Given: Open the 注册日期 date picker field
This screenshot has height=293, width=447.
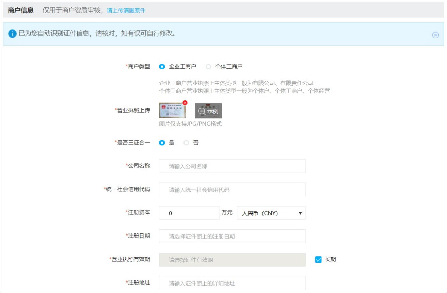Looking at the screenshot, I should [x=232, y=236].
